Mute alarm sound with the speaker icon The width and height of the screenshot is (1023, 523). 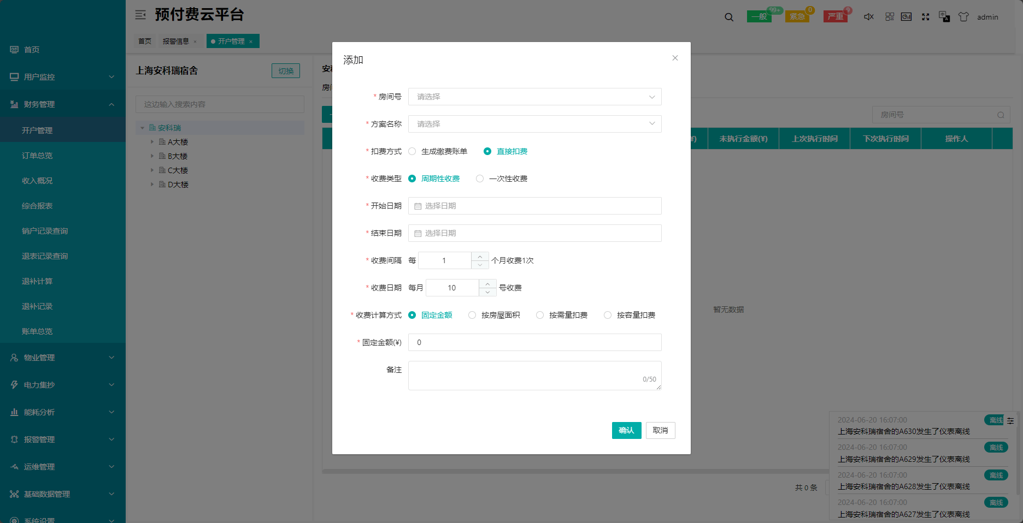tap(868, 17)
